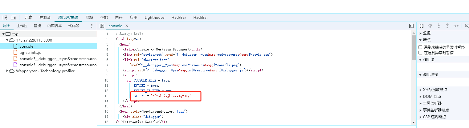Click the deactivate breakpoints icon

click(467, 26)
